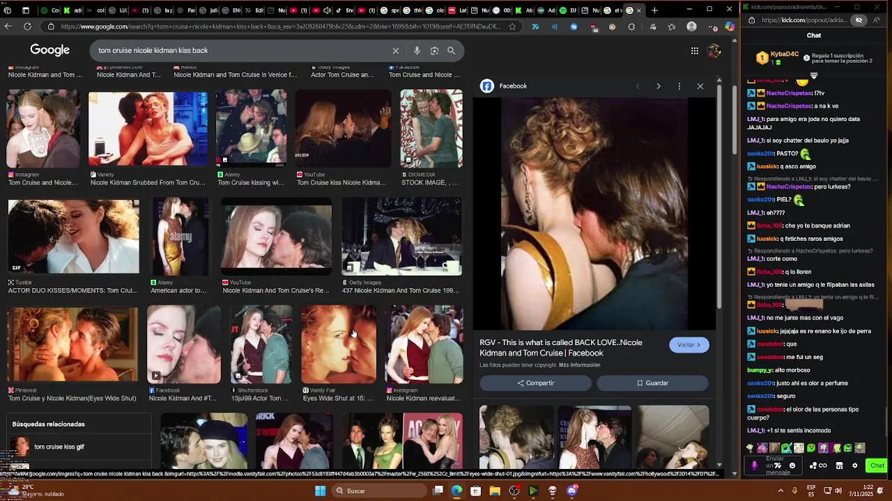Open the browser favorites icon in toolbar
This screenshot has height=501, width=892.
[672, 26]
